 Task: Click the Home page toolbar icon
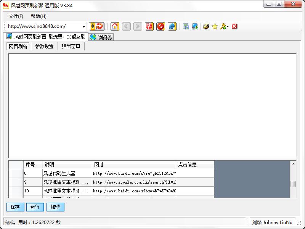(115, 26)
